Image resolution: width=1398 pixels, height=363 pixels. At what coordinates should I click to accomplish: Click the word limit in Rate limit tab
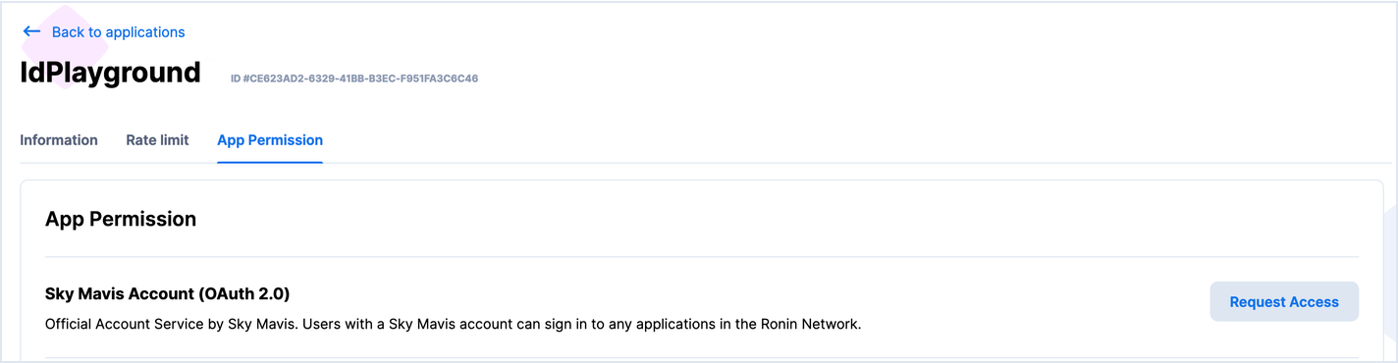click(175, 140)
